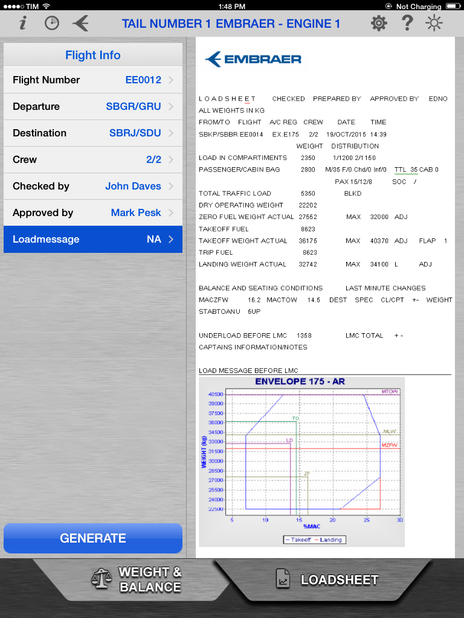Expand the Loadmessage NA chevron
The height and width of the screenshot is (618, 464).
point(171,239)
